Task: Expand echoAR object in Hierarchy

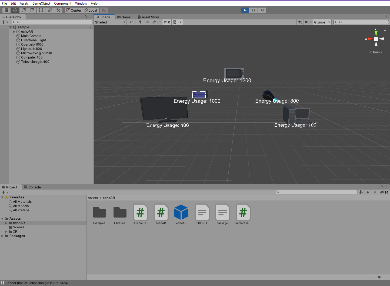Action: (14, 32)
